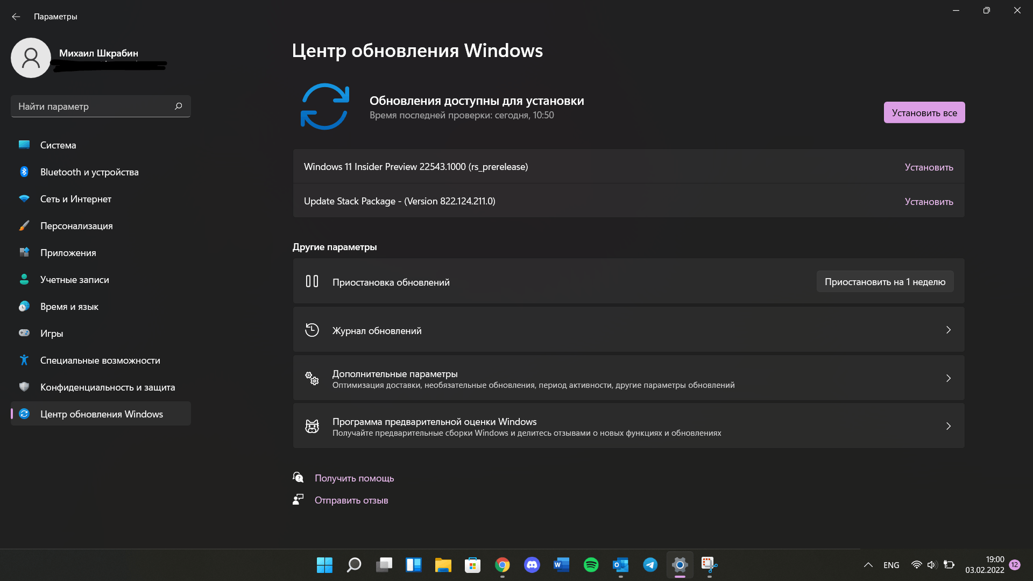
Task: Click the back arrow in Settings
Action: tap(16, 17)
